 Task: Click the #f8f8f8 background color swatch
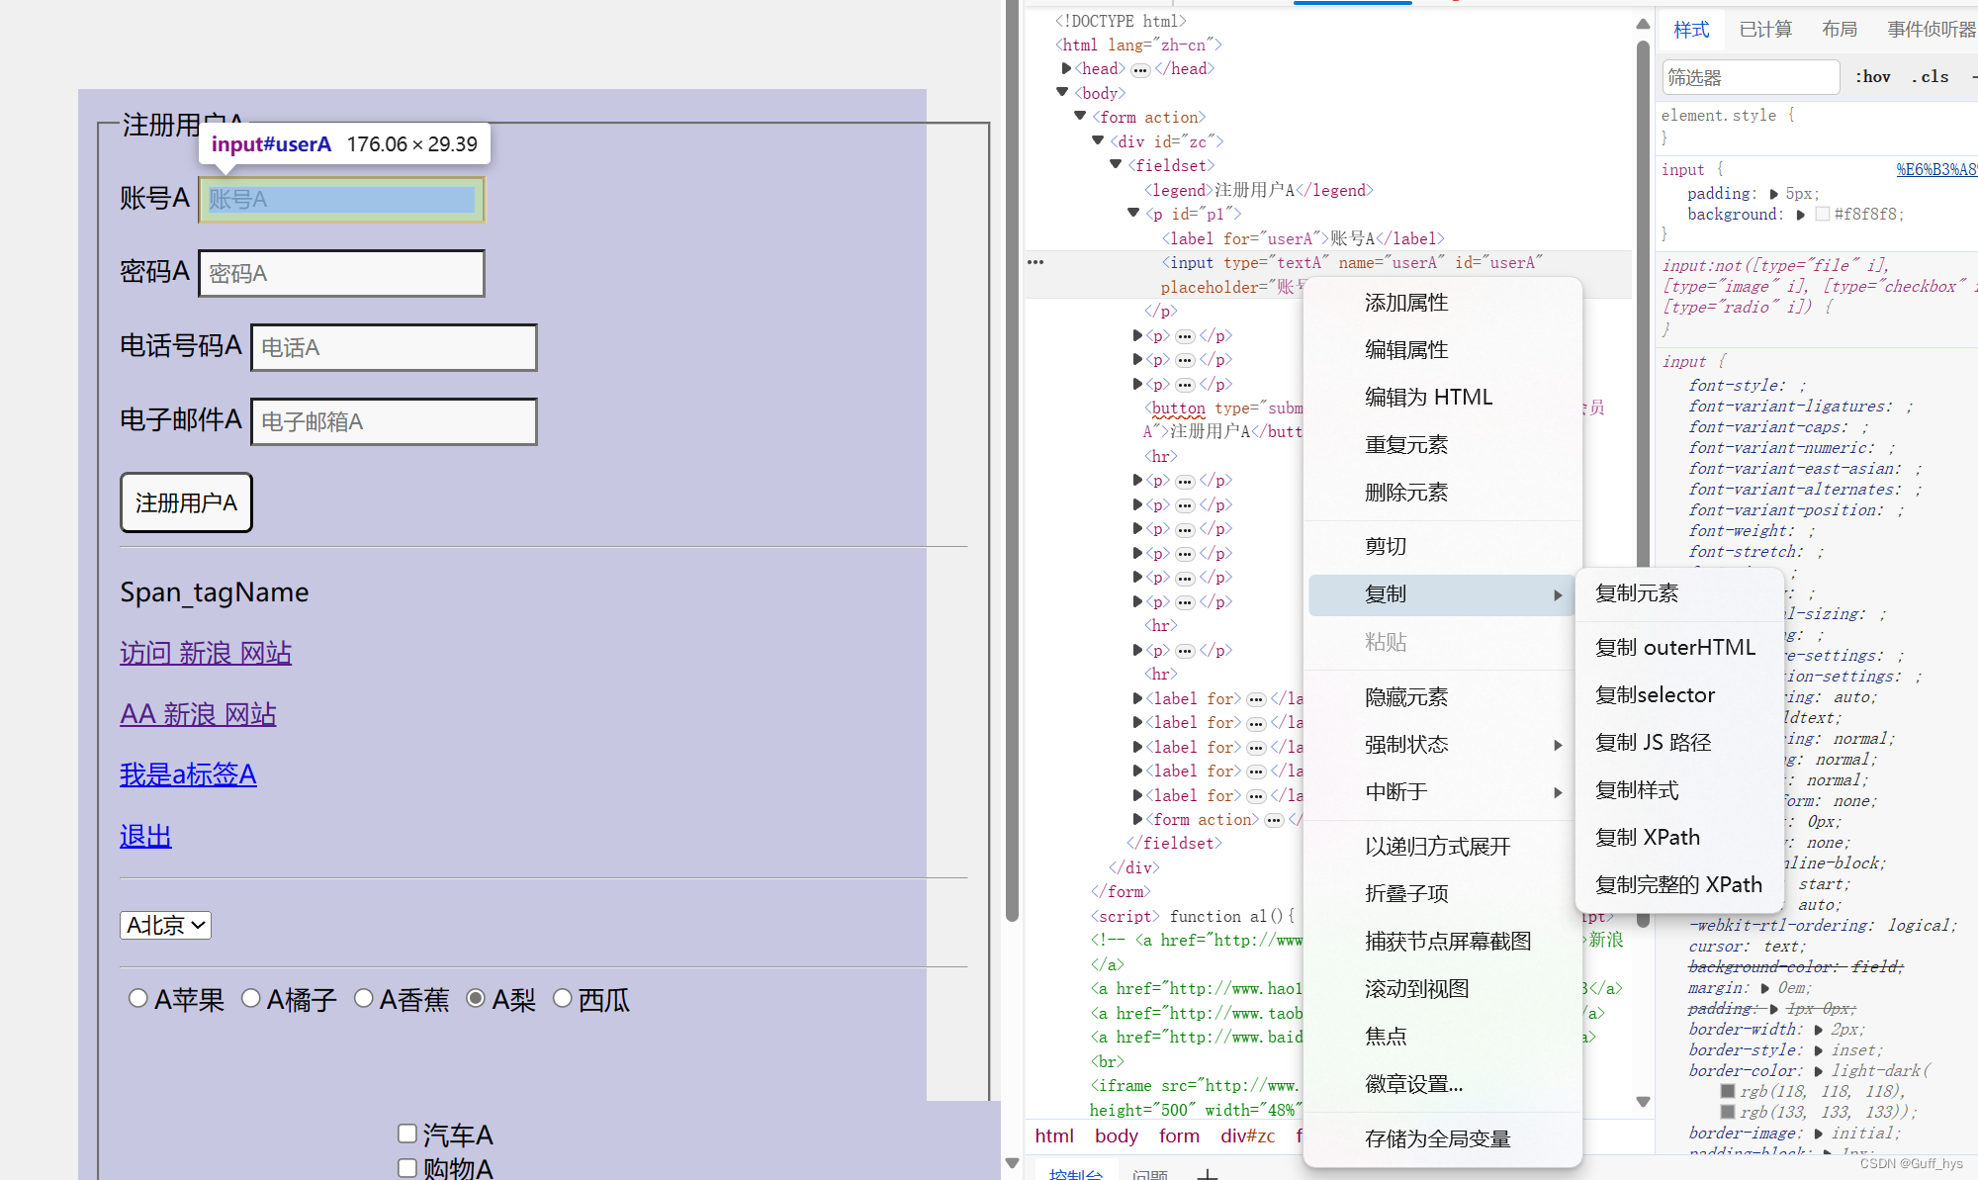pos(1823,215)
